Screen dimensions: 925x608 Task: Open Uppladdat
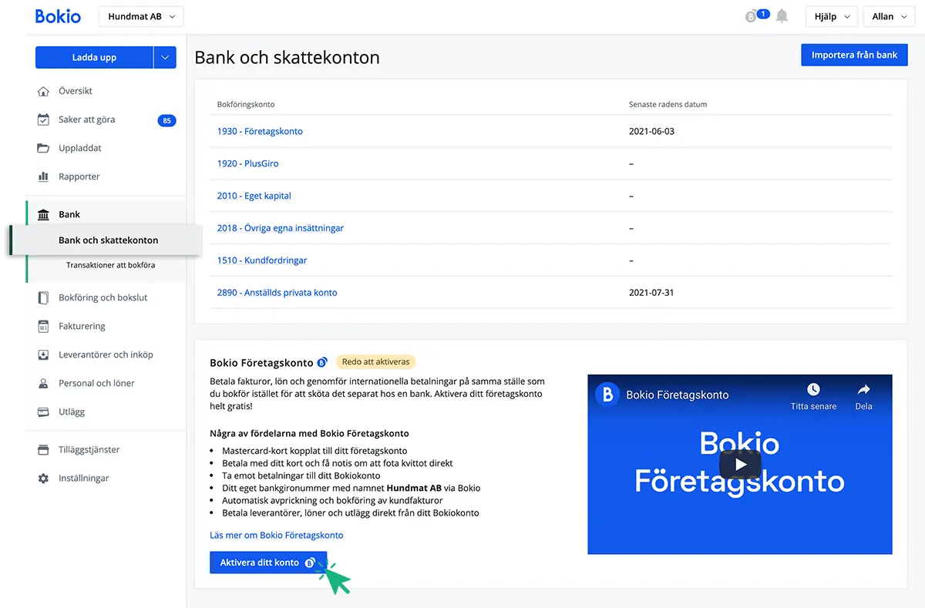coord(80,148)
